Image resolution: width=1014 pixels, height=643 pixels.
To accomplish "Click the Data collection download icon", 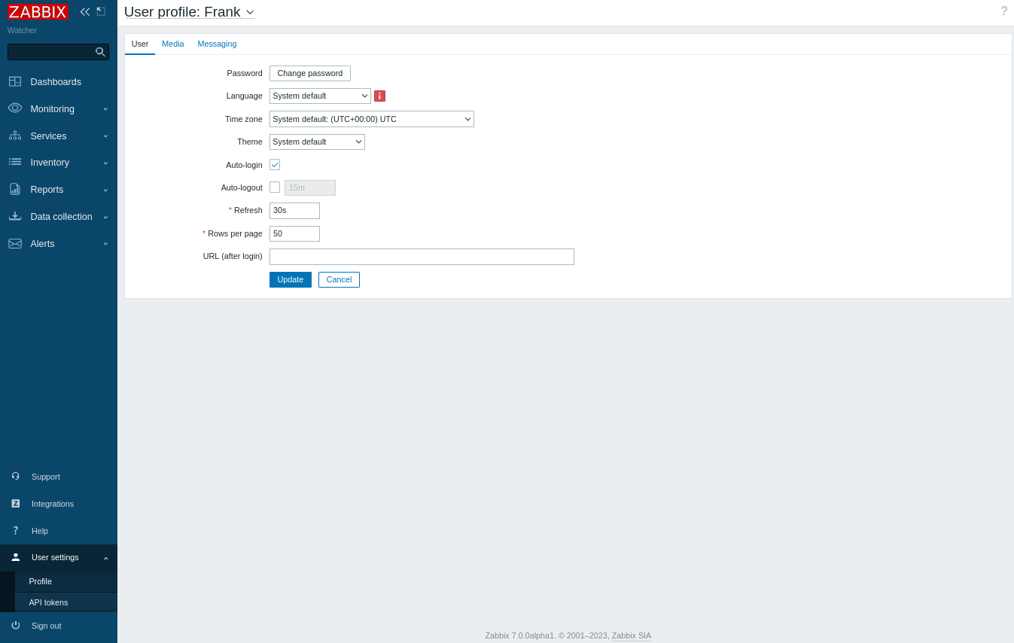I will click(x=15, y=216).
